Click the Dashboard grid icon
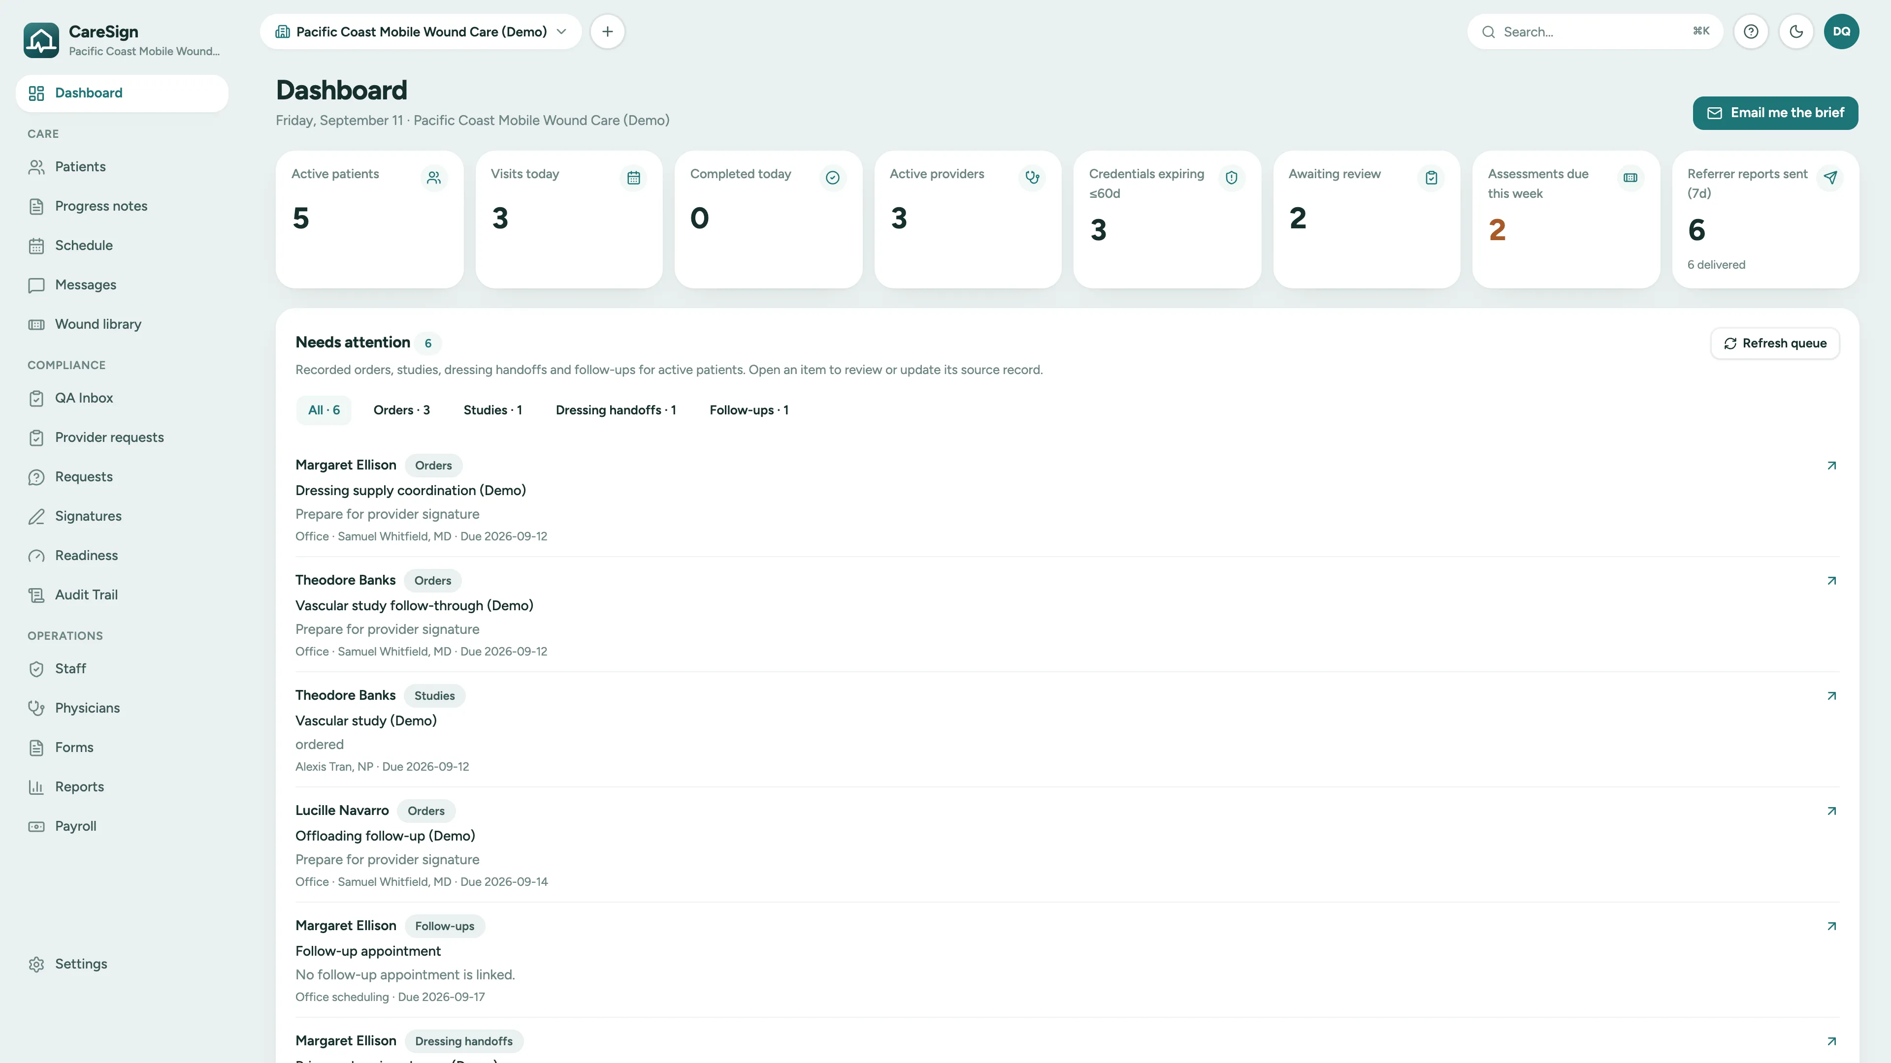 tap(36, 93)
